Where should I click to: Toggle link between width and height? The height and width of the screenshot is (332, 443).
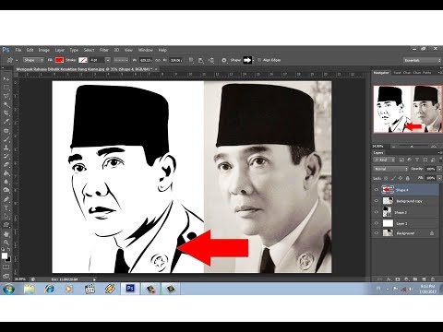[158, 60]
